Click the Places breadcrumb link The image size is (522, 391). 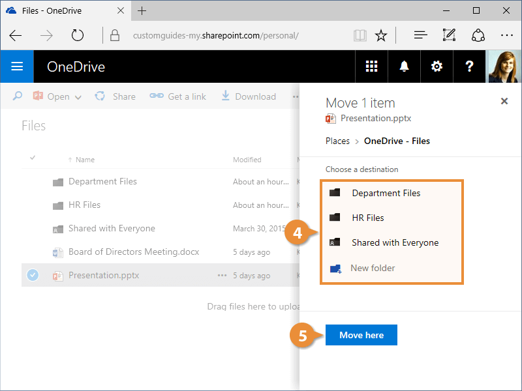(x=337, y=141)
